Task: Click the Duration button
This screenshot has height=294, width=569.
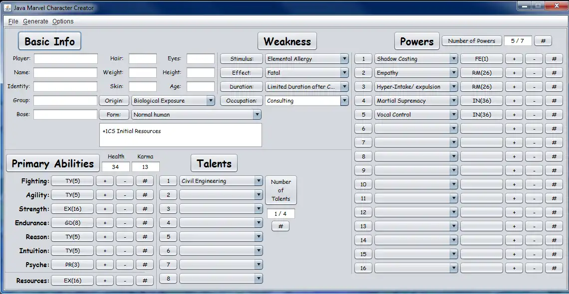Action: coord(241,87)
